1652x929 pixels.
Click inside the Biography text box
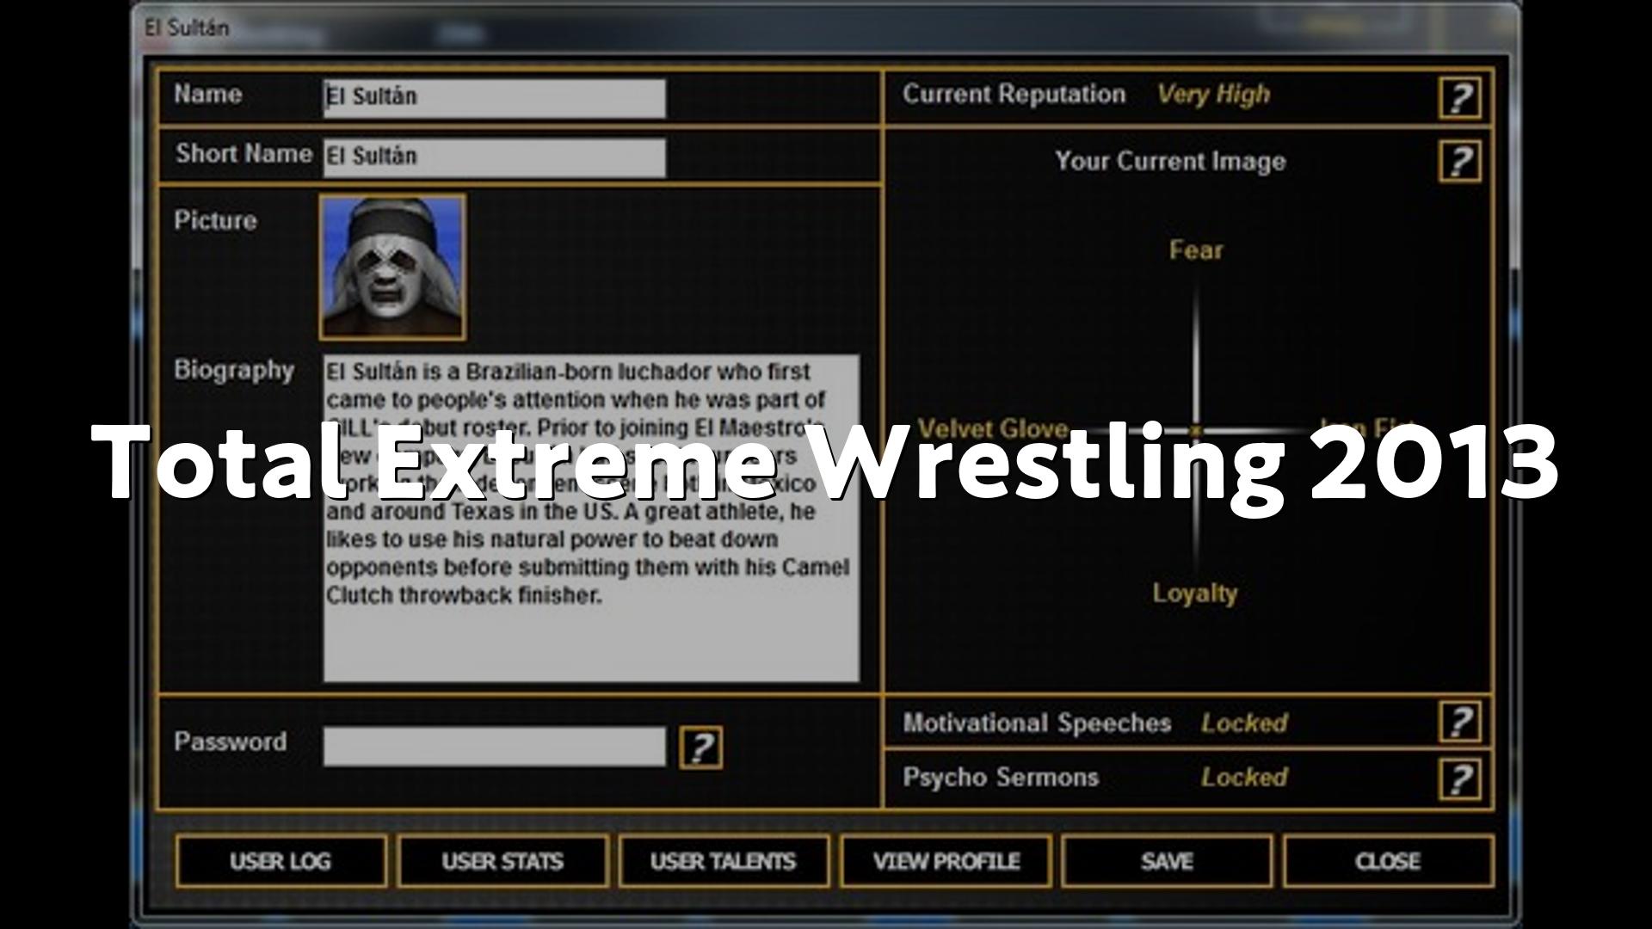591,518
